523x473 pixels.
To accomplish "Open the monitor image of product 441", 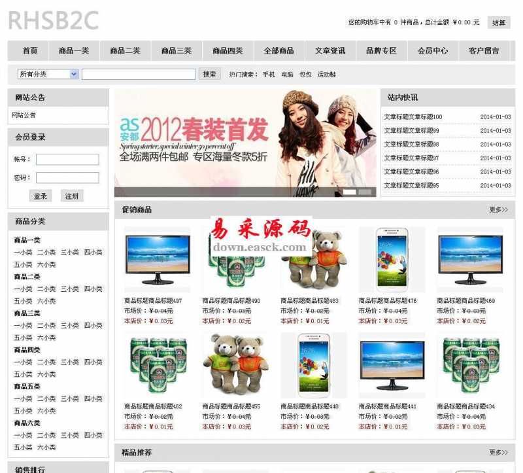I will tap(392, 365).
